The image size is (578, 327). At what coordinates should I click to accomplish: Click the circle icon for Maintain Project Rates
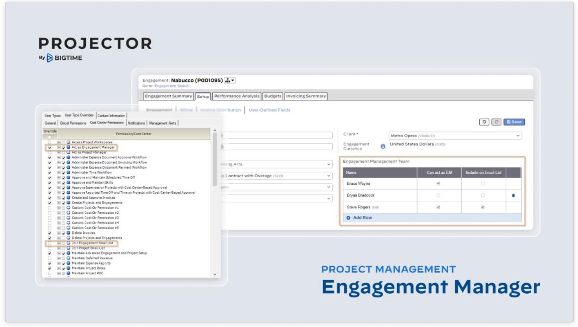point(68,268)
